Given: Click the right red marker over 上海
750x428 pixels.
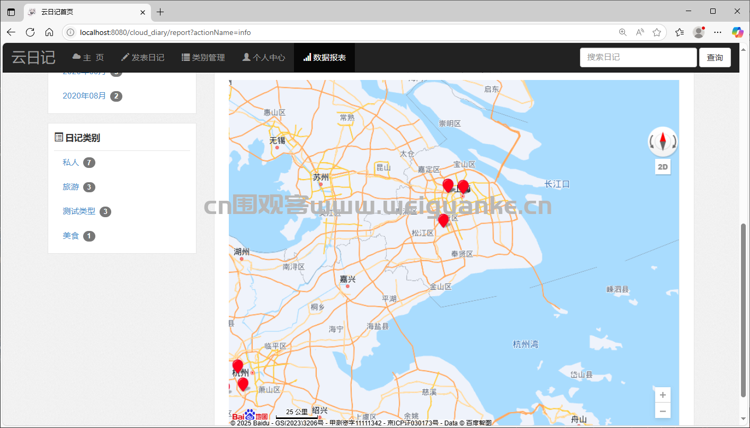Looking at the screenshot, I should [463, 186].
